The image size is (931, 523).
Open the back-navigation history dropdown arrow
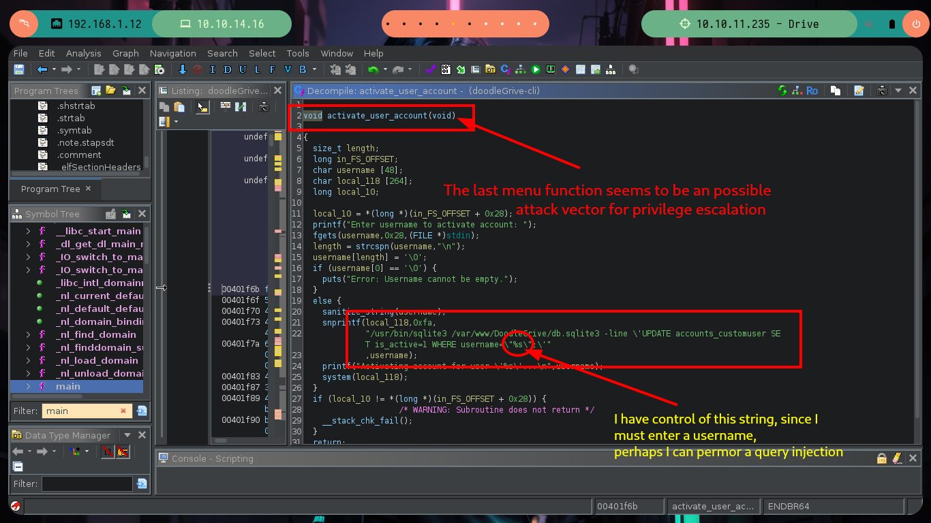54,69
